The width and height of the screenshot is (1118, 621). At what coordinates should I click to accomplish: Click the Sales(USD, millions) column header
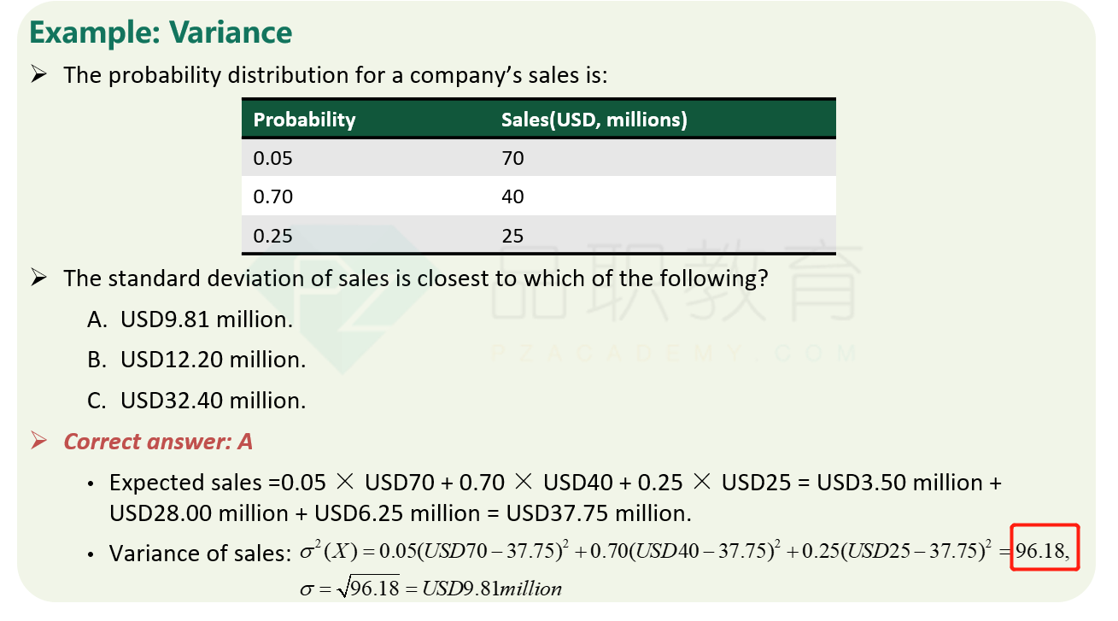tap(594, 120)
